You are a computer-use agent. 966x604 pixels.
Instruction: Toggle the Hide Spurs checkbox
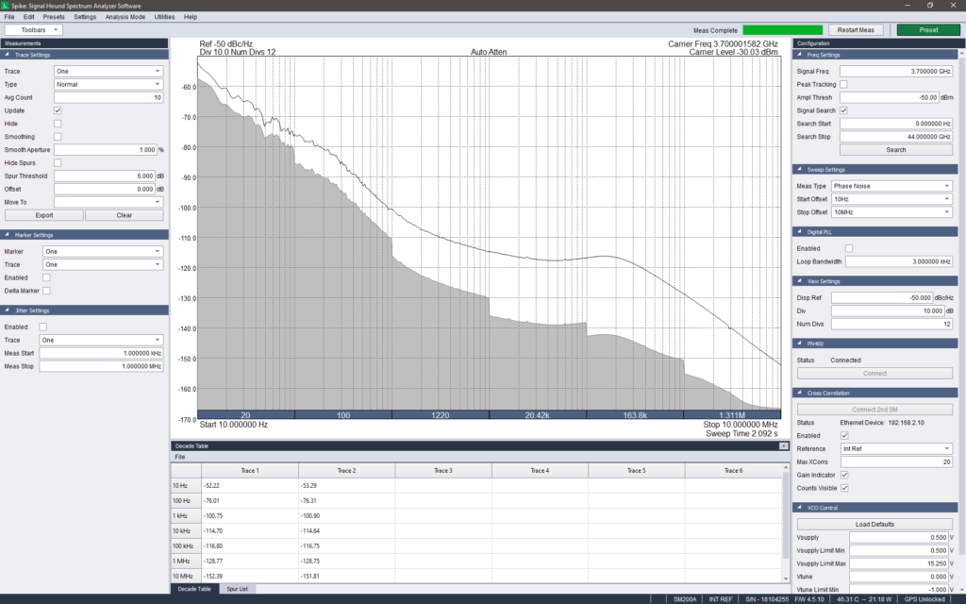pos(58,162)
